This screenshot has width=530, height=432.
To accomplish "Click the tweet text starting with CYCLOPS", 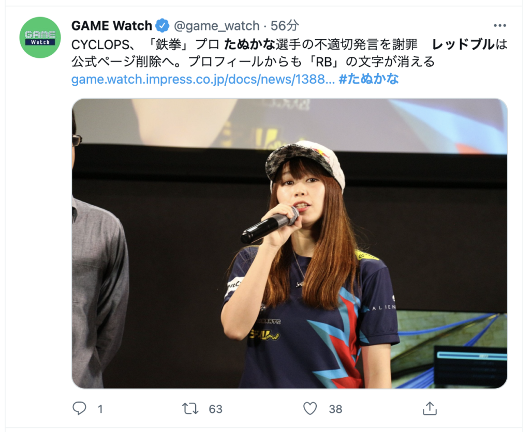I will 289,53.
